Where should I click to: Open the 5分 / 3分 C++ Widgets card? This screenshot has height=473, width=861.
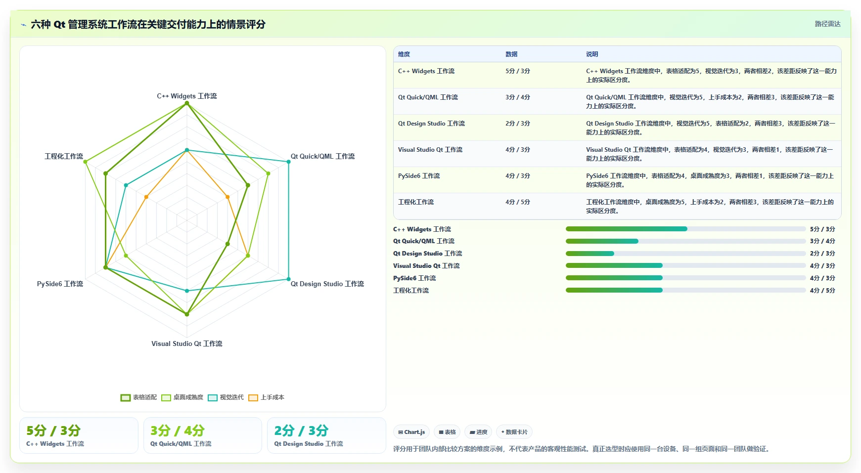[79, 435]
